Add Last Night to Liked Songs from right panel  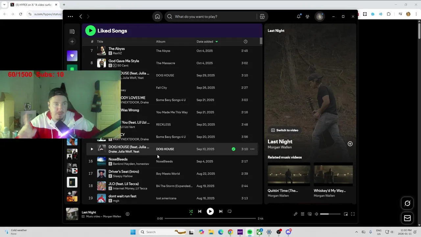(x=350, y=144)
